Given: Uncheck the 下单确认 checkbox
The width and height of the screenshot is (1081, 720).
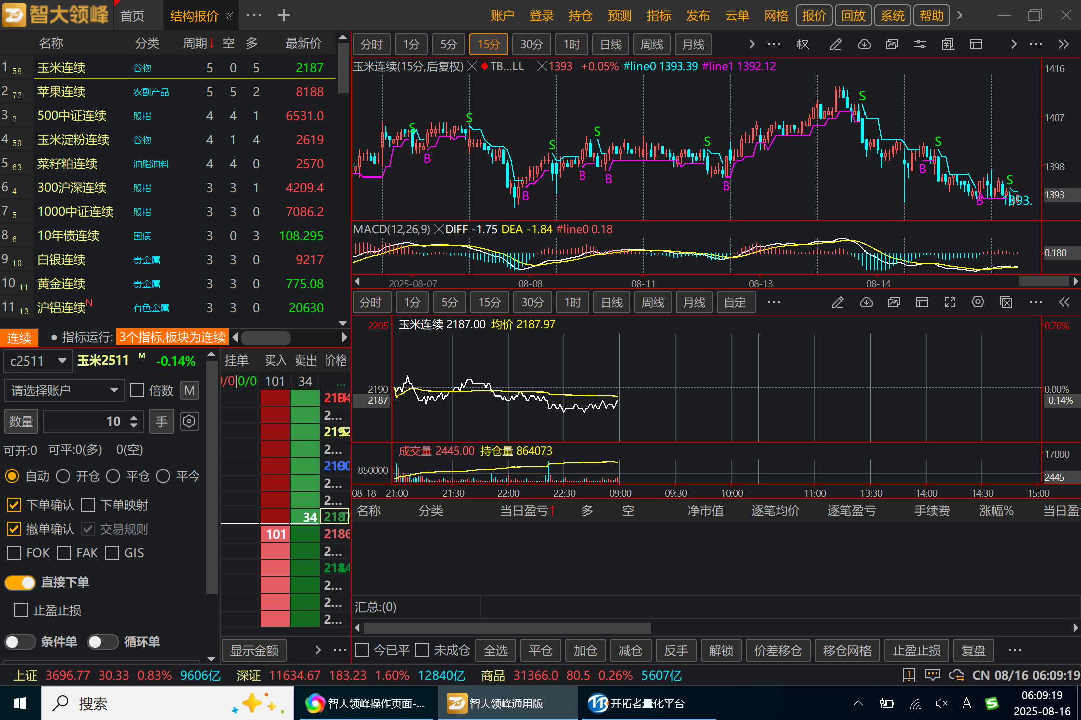Looking at the screenshot, I should pos(14,505).
